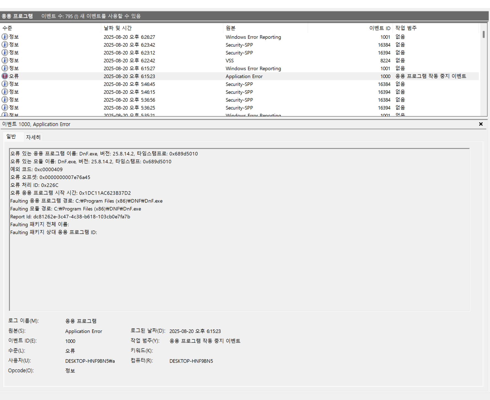Click the faulting module name line
490x400 pixels.
91,161
